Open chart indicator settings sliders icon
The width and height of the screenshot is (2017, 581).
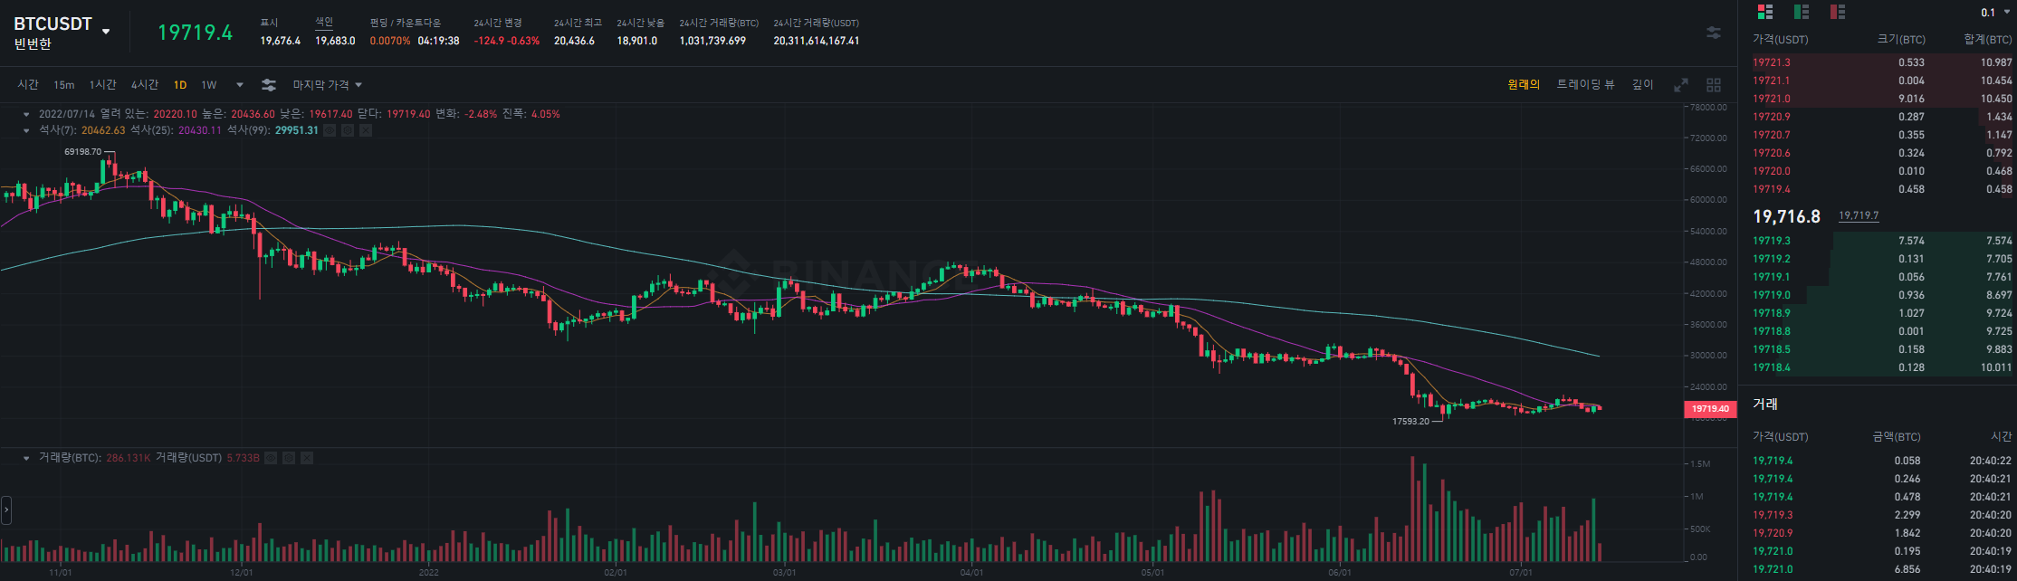(x=269, y=85)
